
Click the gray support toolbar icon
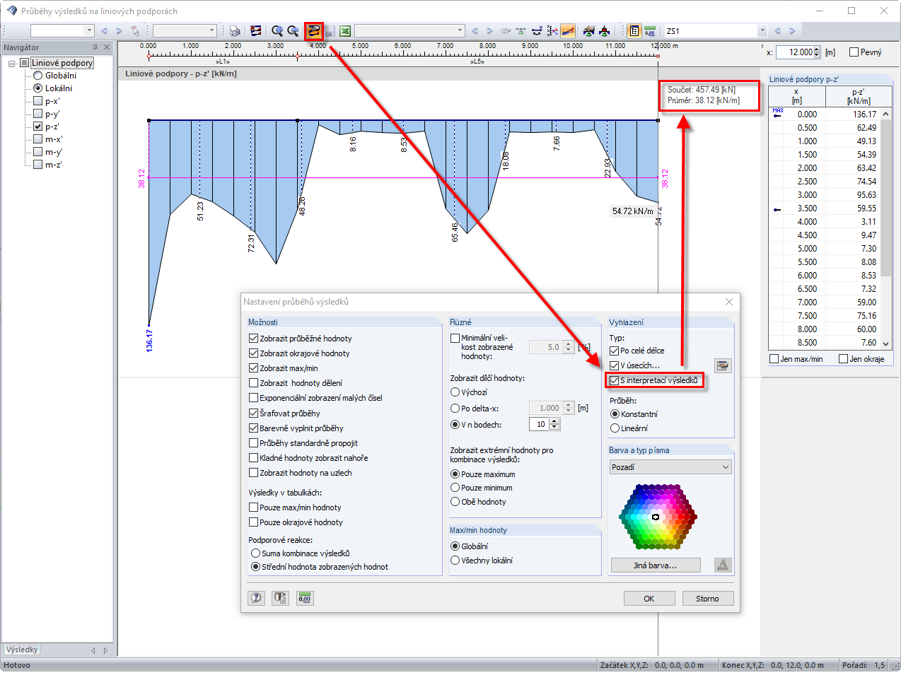tap(506, 31)
